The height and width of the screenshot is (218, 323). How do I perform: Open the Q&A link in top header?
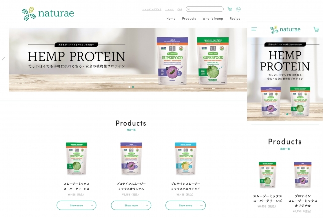(180, 9)
